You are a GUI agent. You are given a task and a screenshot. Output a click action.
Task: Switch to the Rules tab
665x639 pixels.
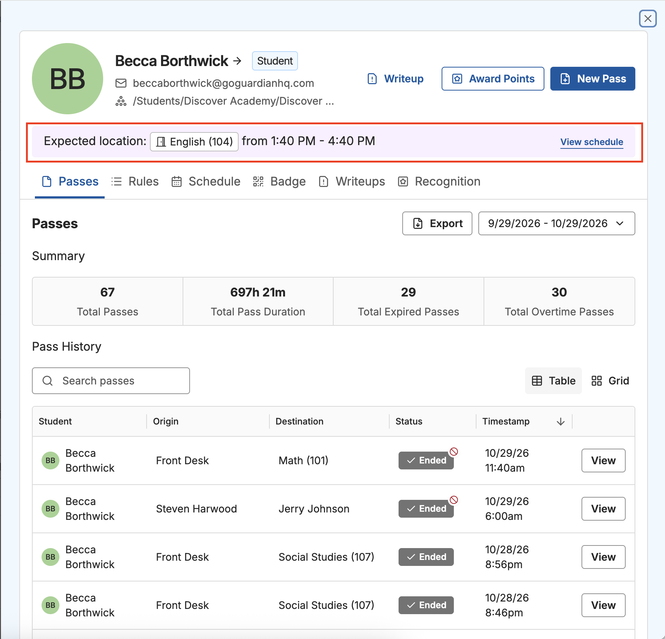135,181
